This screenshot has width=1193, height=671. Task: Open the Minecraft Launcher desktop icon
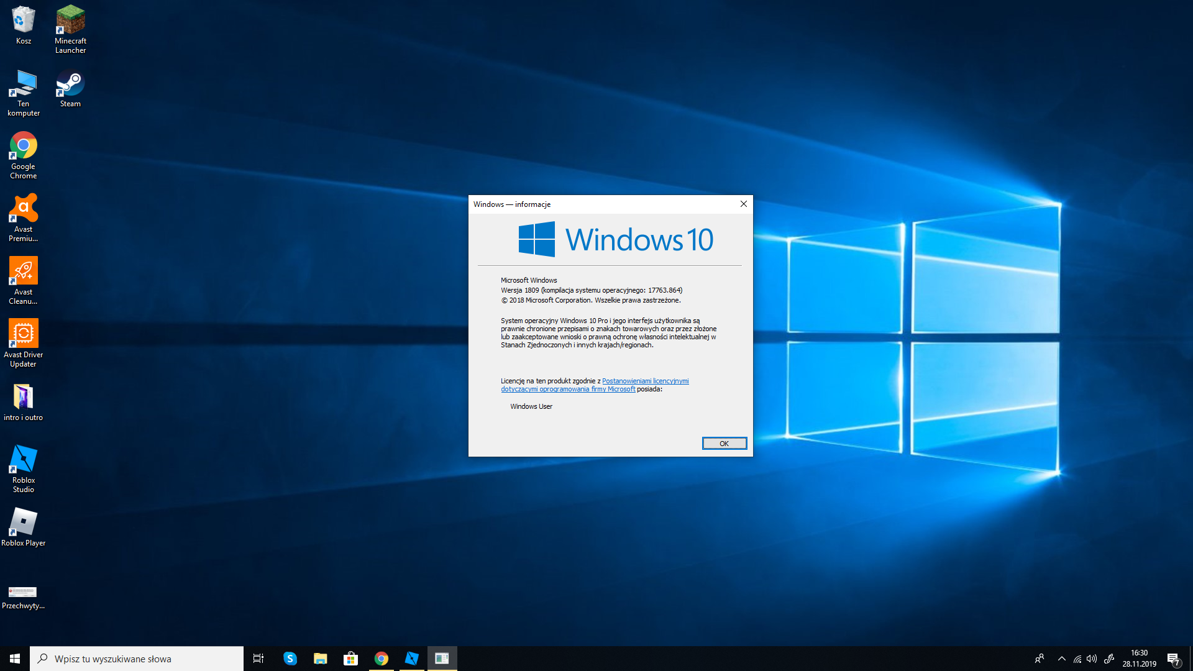(70, 29)
